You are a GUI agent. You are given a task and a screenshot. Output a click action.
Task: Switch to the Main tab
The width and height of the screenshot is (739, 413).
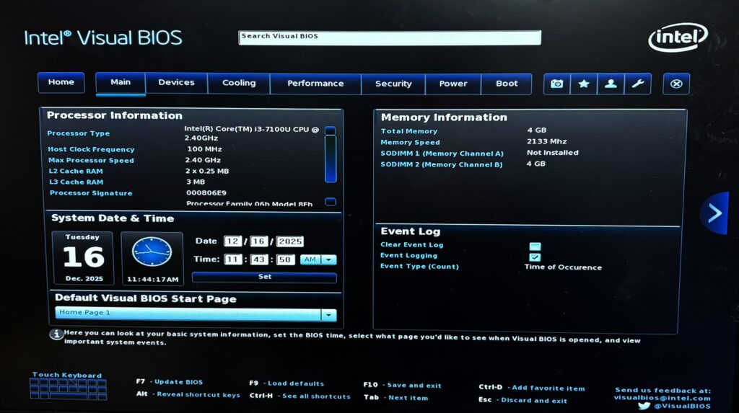(121, 84)
